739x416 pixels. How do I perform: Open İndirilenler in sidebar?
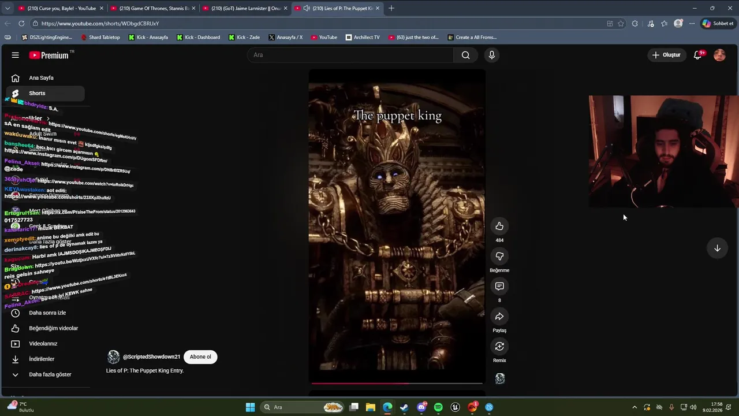point(45,359)
